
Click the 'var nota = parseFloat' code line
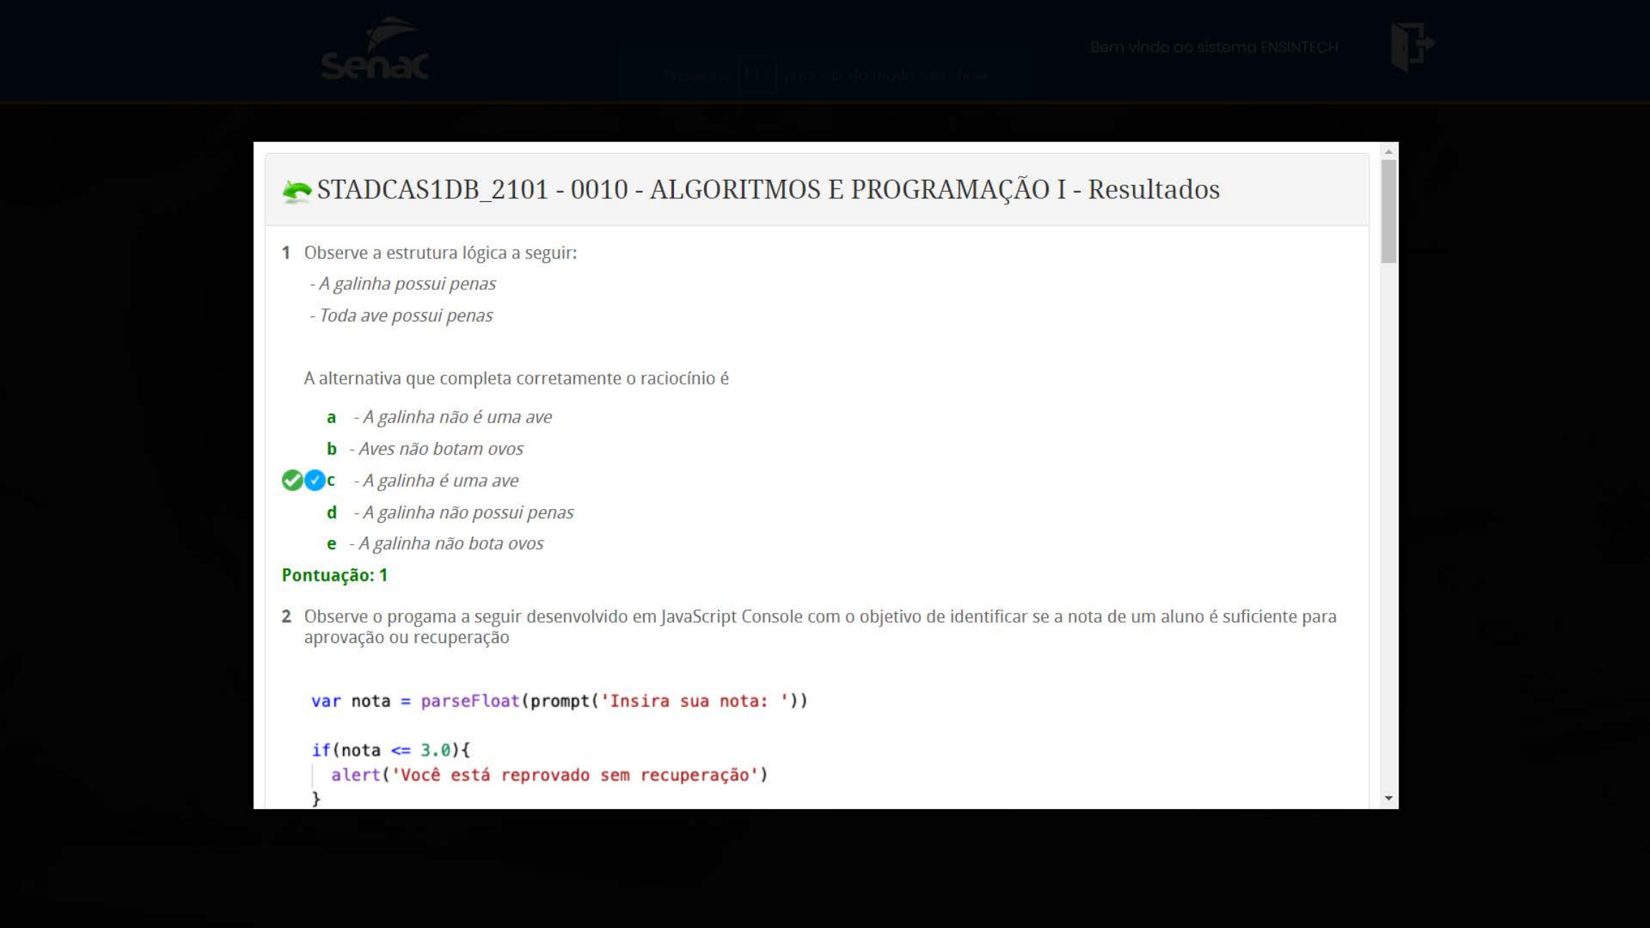[x=559, y=701]
